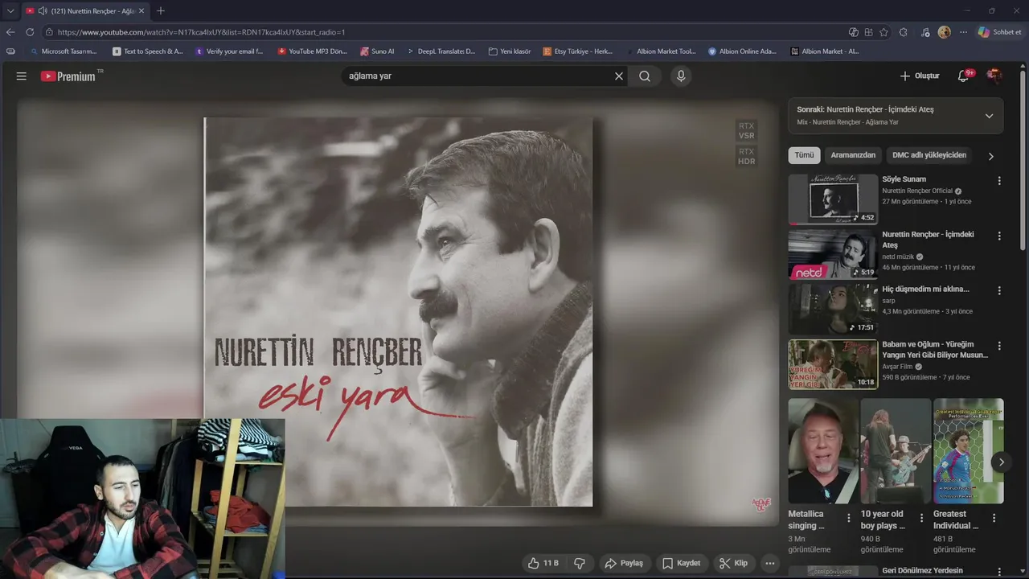Open Albion Market Tool bookmark

pos(660,51)
